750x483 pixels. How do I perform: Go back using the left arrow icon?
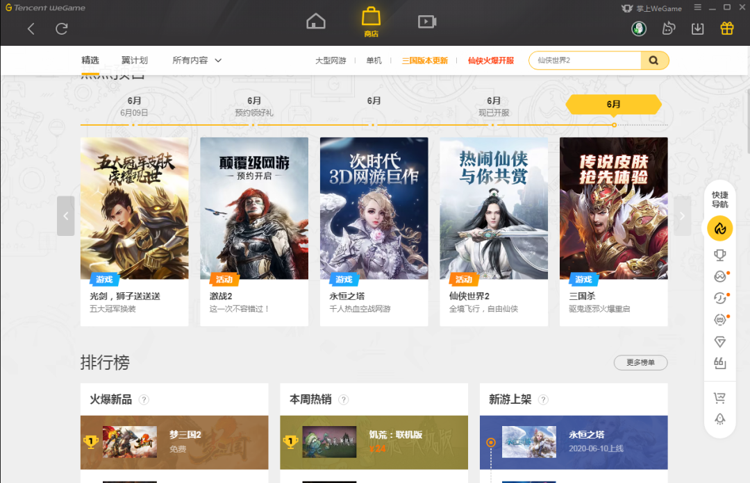pos(31,28)
